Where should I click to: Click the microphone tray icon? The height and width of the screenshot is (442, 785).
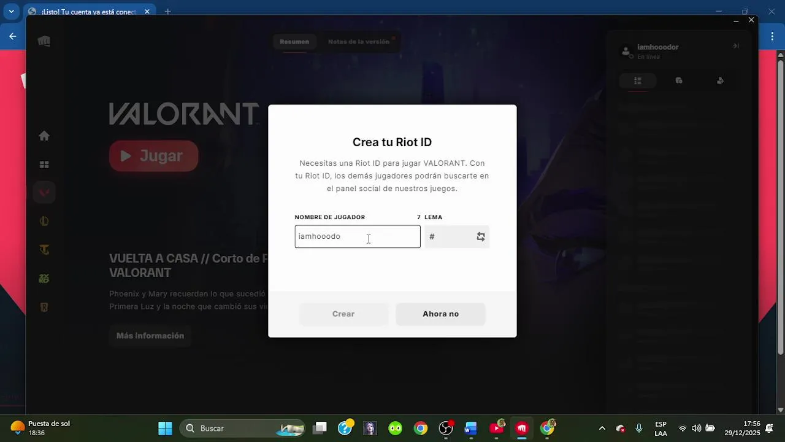(639, 428)
